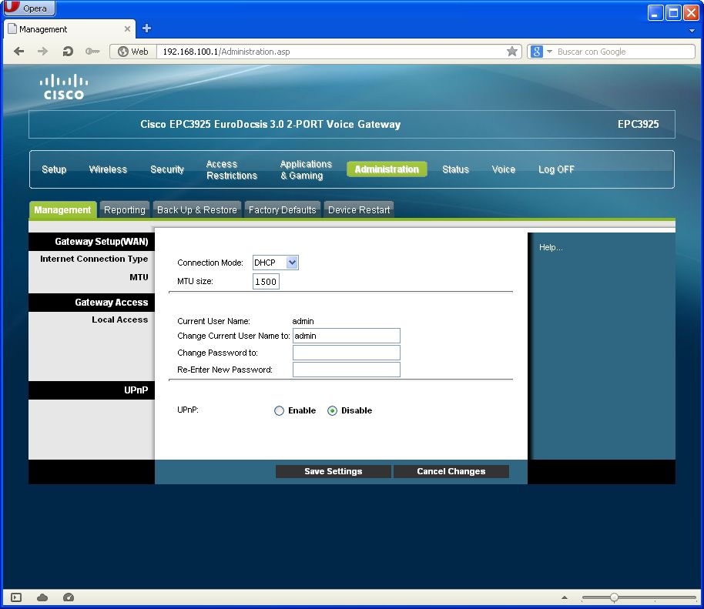Click the Cisco logo
Screen dimensions: 704x609
[63, 87]
